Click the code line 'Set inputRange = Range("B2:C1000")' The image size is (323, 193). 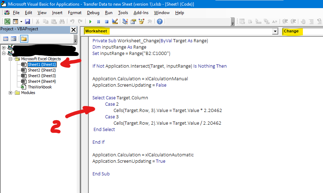pyautogui.click(x=131, y=54)
